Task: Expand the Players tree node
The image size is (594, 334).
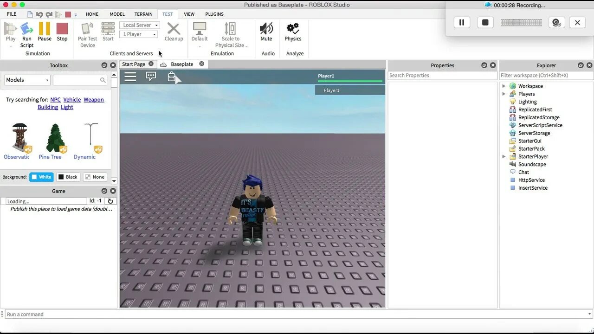Action: 504,94
